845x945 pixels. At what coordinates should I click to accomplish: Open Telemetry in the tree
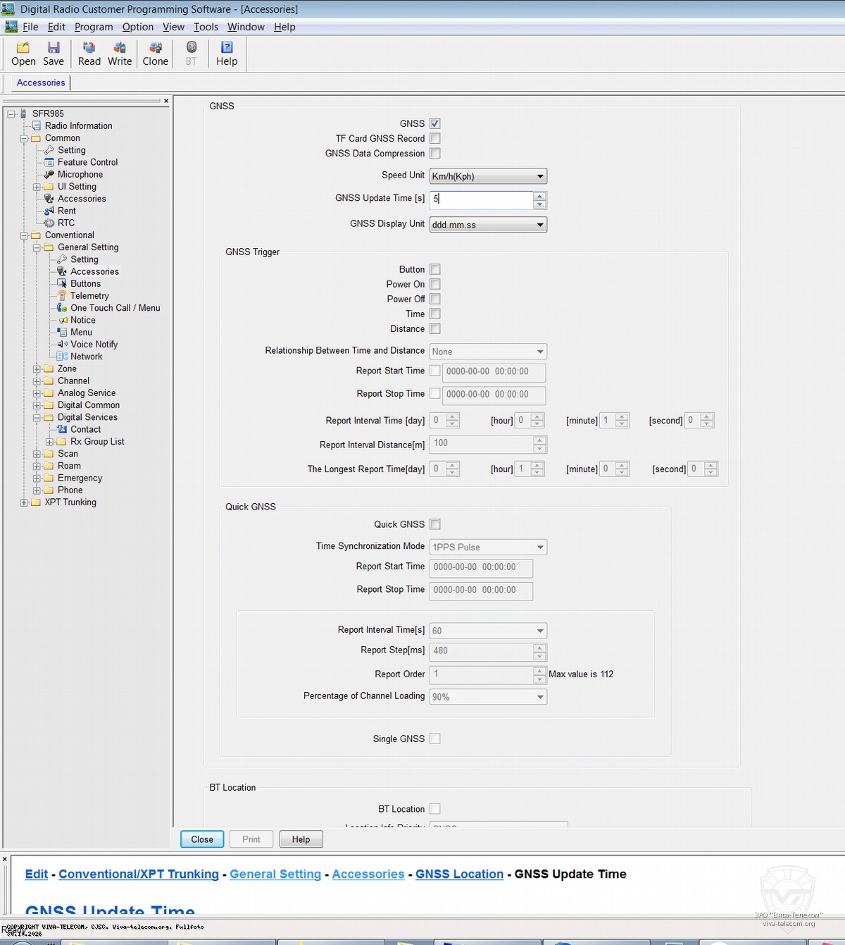tap(89, 296)
